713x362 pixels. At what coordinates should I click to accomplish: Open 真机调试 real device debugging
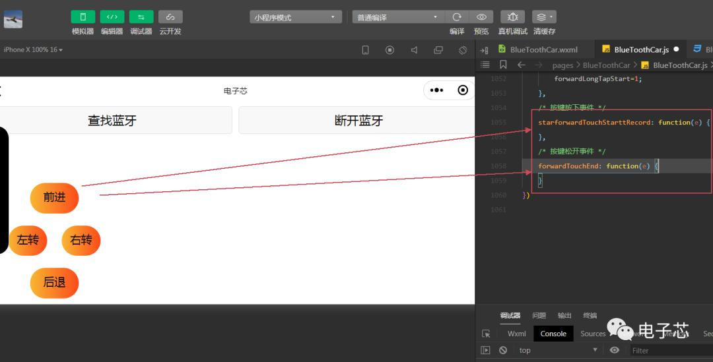(x=512, y=17)
